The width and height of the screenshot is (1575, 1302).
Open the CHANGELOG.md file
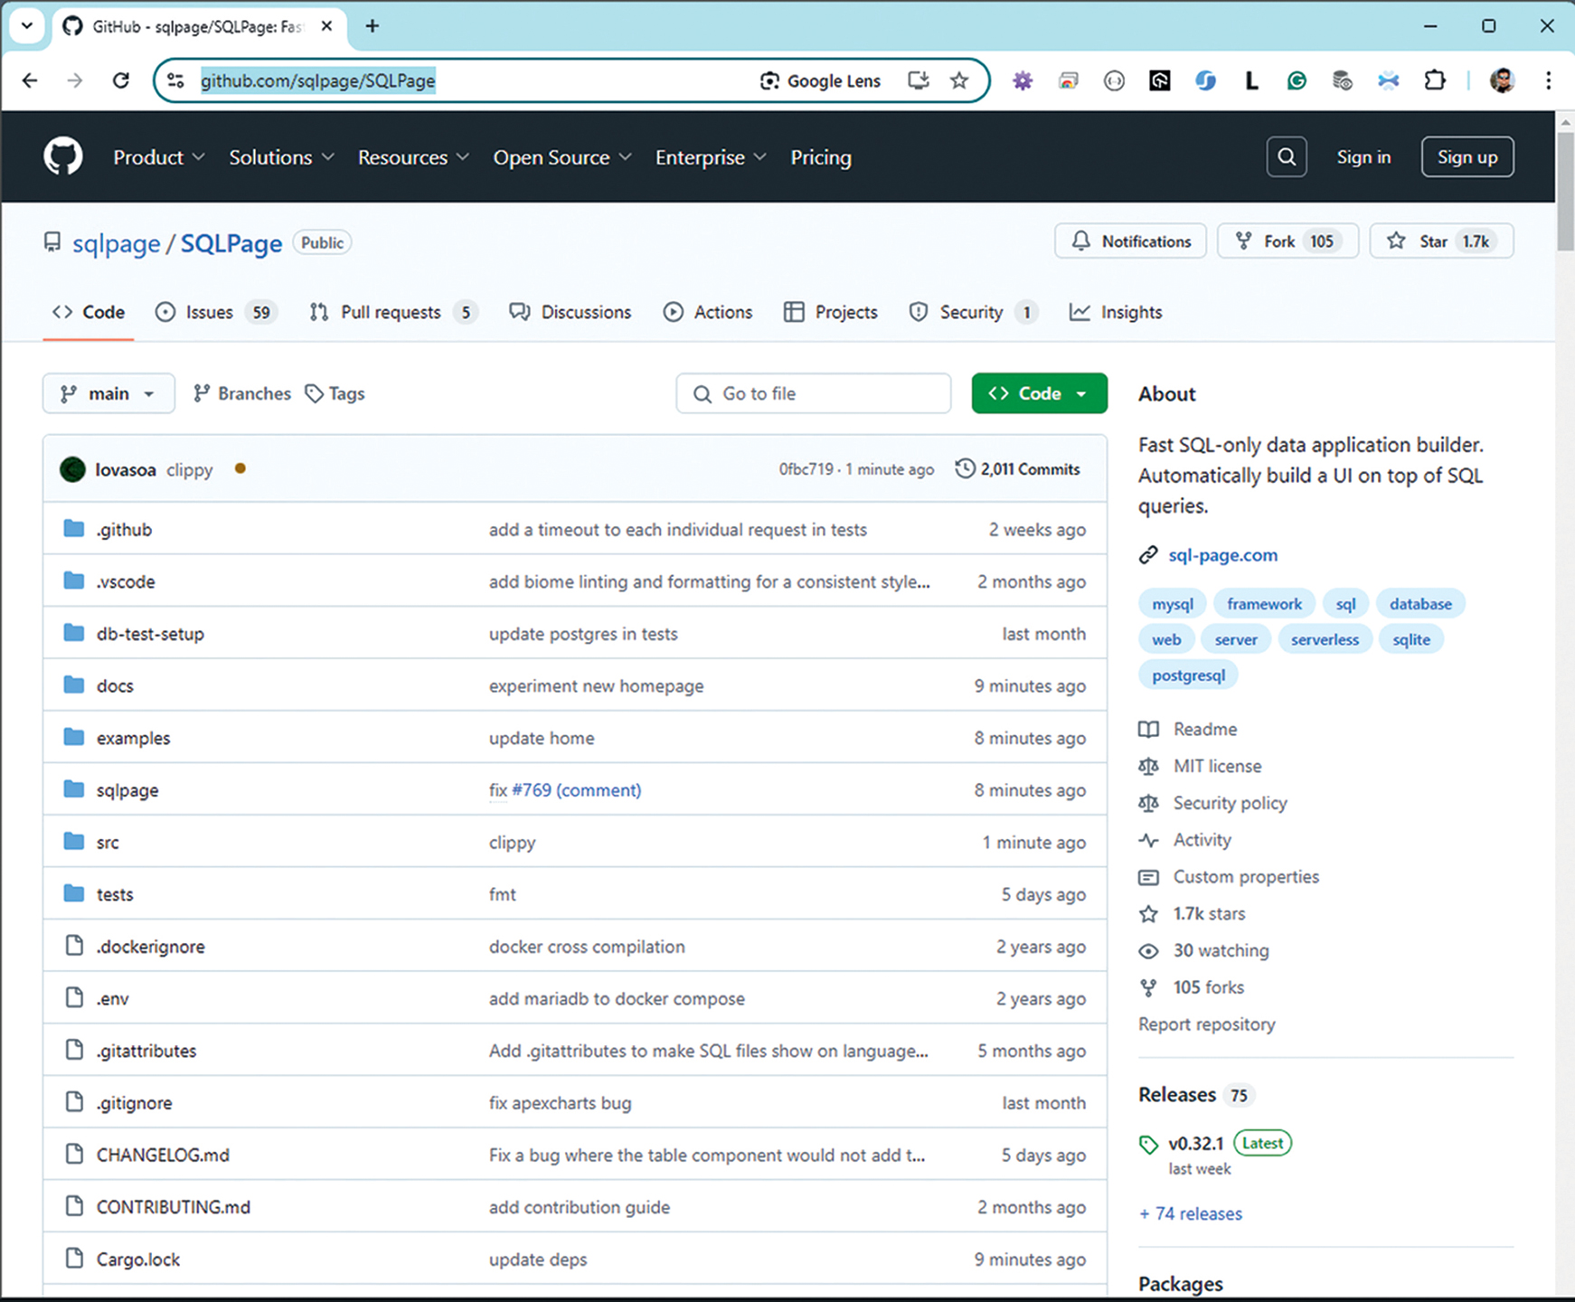tap(163, 1156)
